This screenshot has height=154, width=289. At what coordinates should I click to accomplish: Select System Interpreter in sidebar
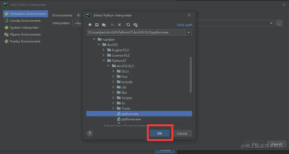tap(26, 28)
